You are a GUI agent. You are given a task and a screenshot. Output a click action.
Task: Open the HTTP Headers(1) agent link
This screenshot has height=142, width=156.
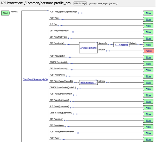point(88,83)
